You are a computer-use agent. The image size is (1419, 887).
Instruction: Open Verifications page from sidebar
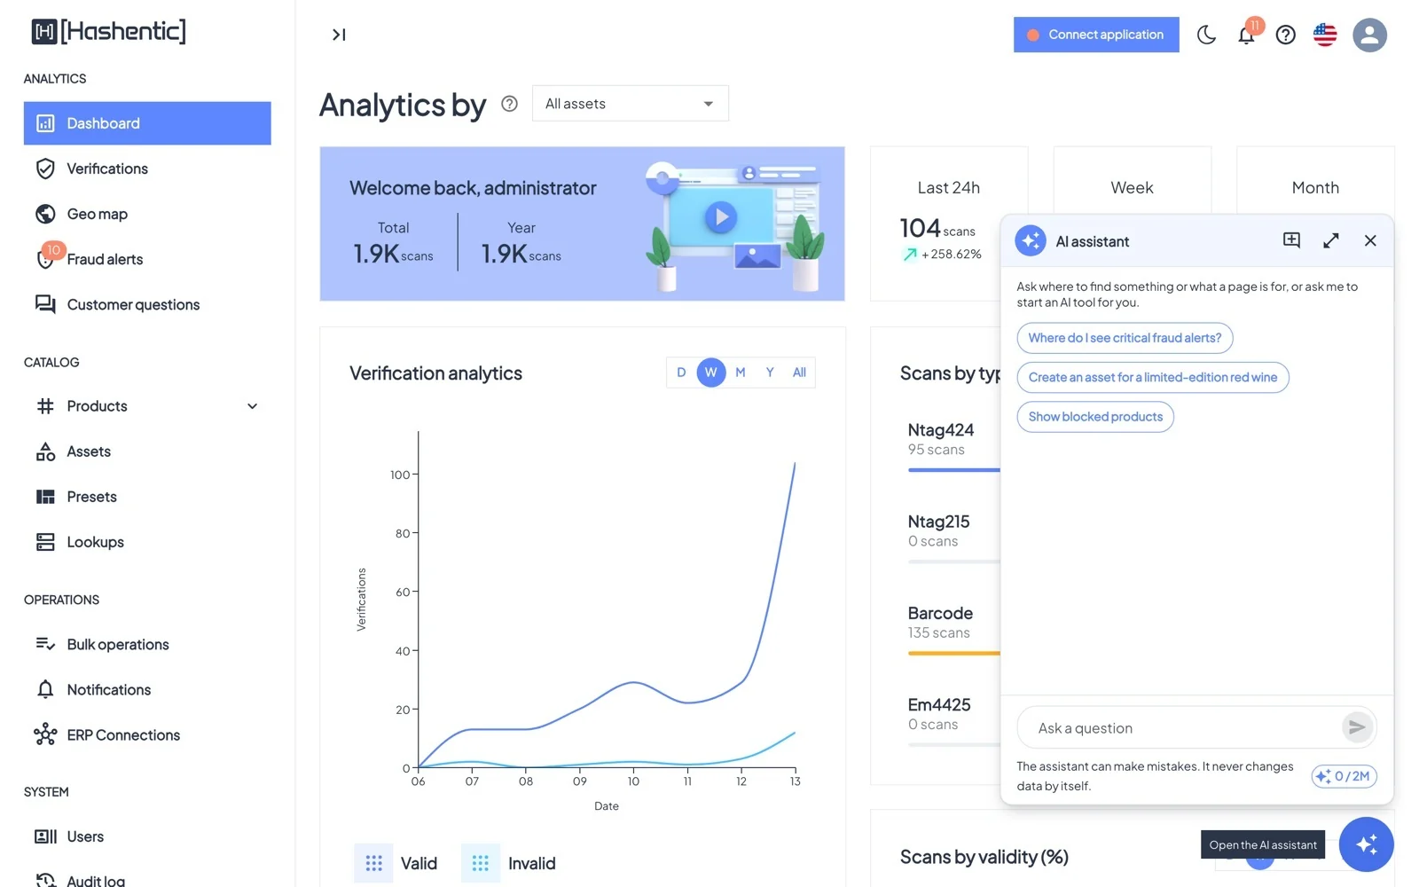147,169
